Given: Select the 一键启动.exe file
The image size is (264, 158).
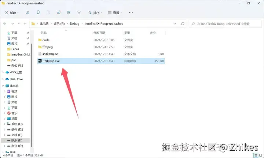Looking at the screenshot, I should click(101, 61).
